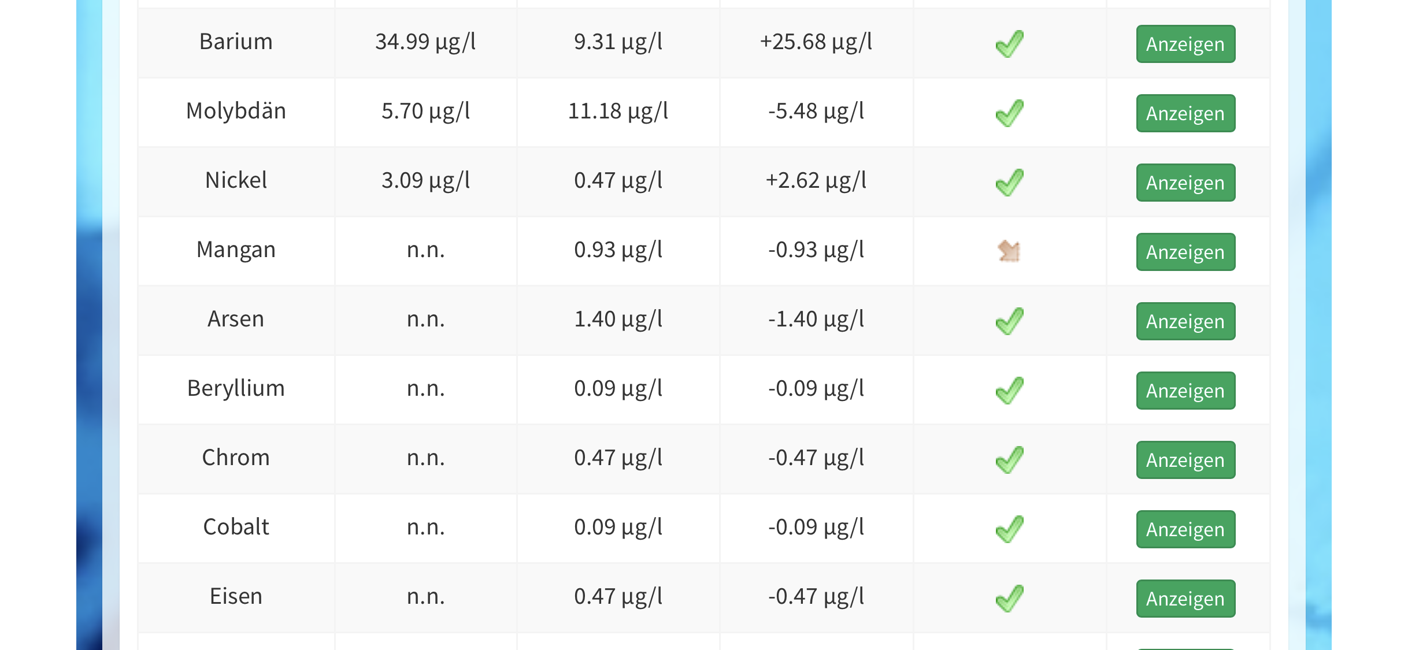Click the green checkmark in the Nickel row
Viewport: 1408px width, 650px height.
pyautogui.click(x=1009, y=183)
